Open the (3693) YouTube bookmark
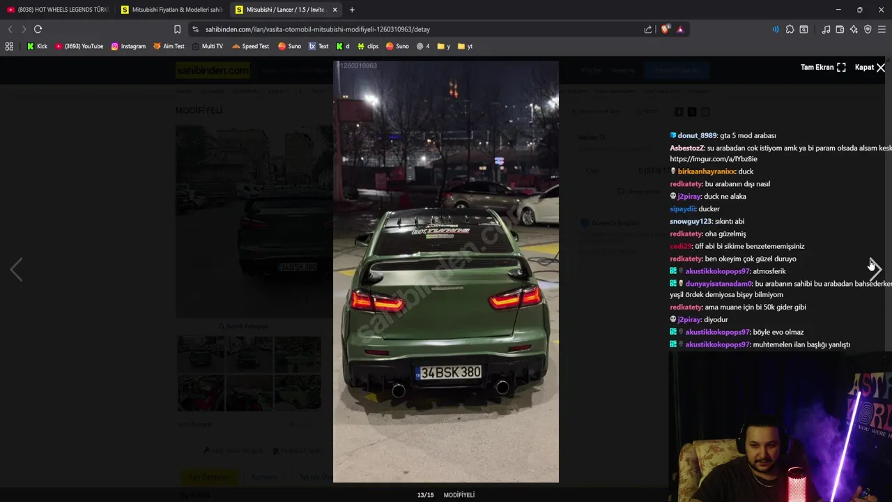The height and width of the screenshot is (502, 892). click(79, 46)
